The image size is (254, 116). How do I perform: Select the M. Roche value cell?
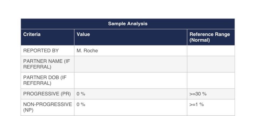87,51
